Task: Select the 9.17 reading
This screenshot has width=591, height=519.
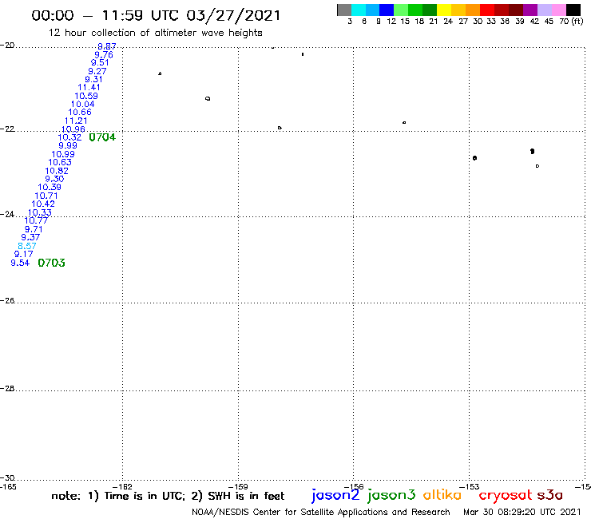Action: coord(23,254)
